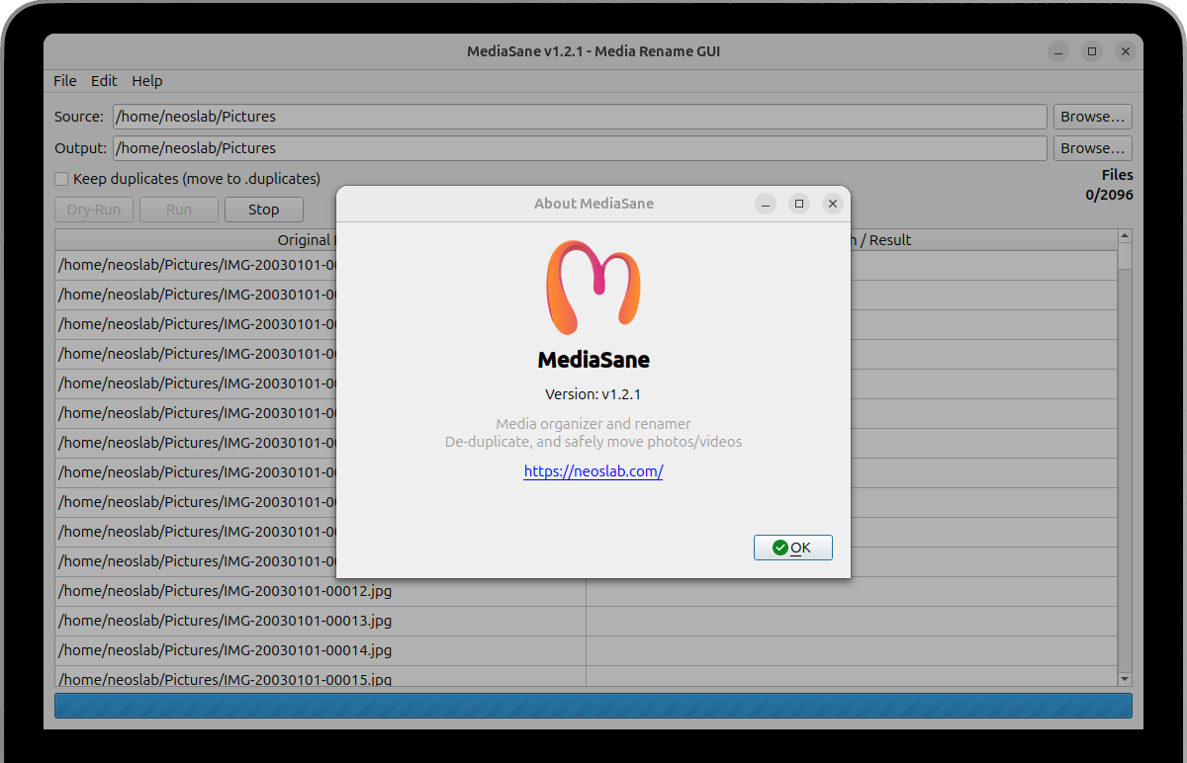Click Browse next to the Output path

(x=1092, y=147)
